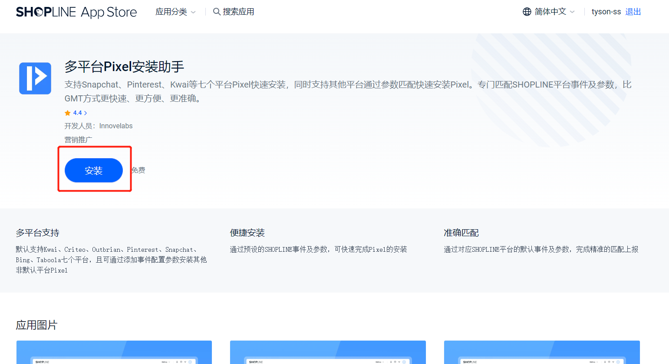Click the 营销推广 category tag
This screenshot has width=669, height=364.
coord(78,140)
